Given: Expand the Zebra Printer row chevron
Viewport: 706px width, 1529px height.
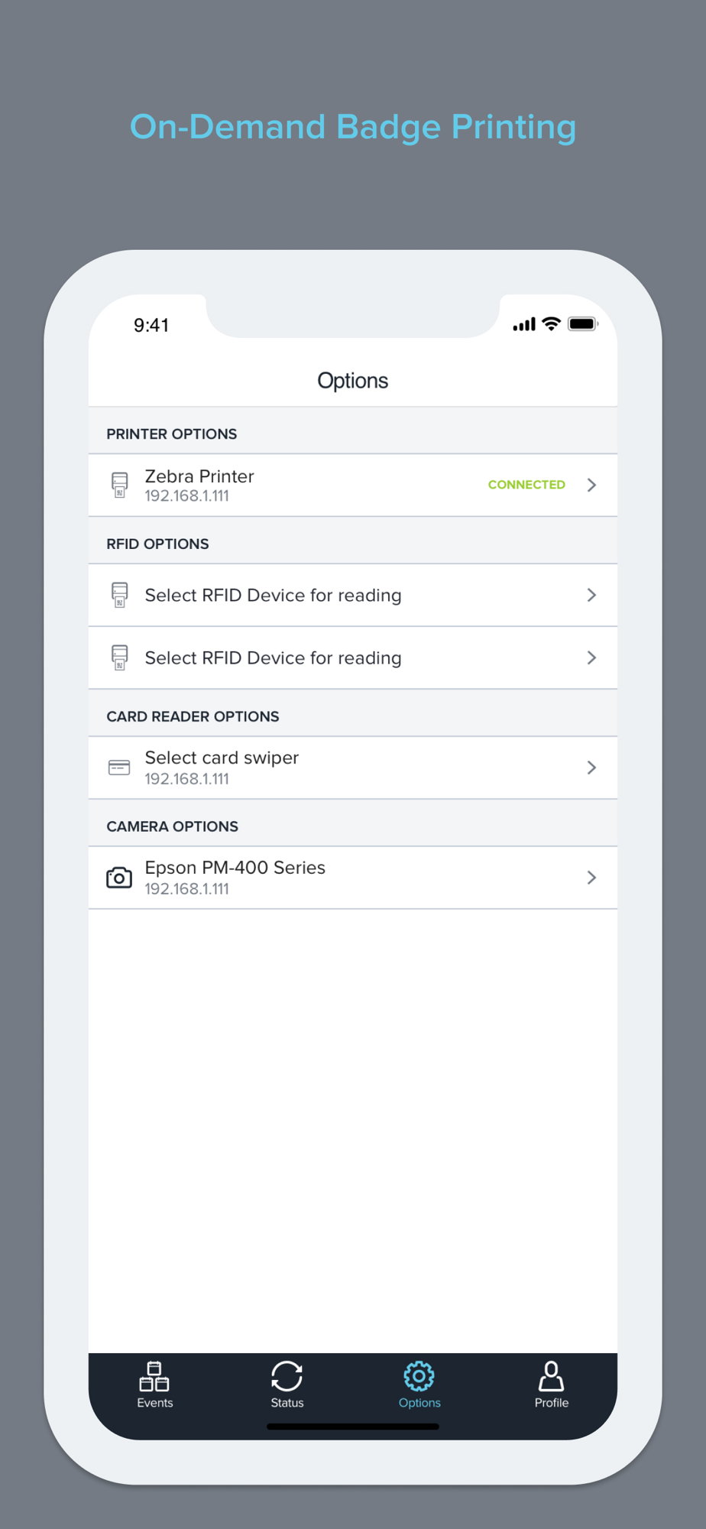Looking at the screenshot, I should tap(591, 485).
